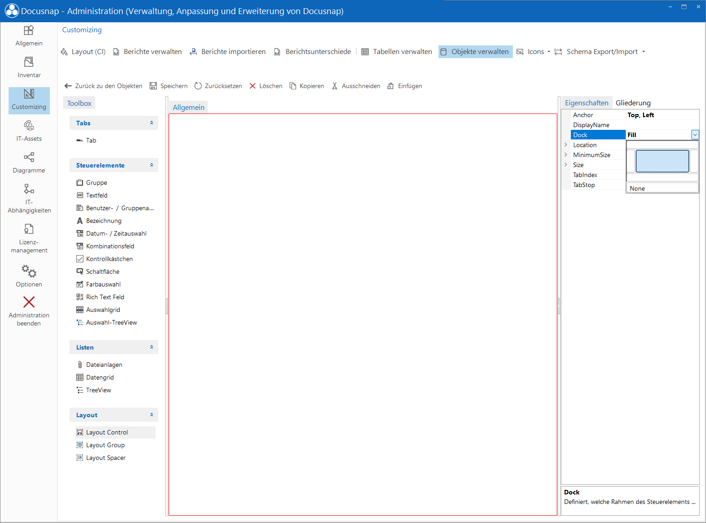
Task: Select the Eigenschaften tab
Action: [x=586, y=103]
